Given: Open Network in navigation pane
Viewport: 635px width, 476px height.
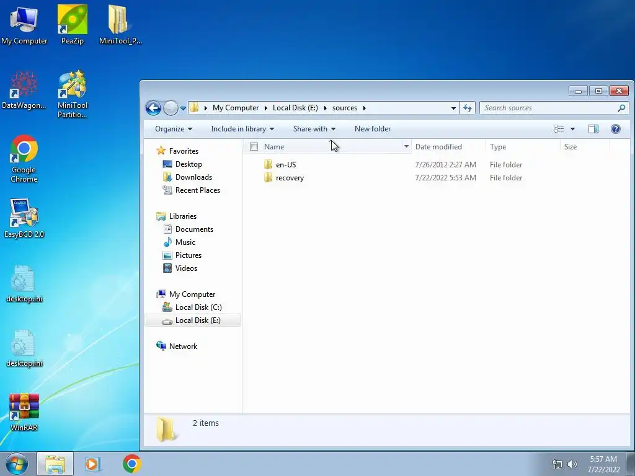Looking at the screenshot, I should [183, 346].
